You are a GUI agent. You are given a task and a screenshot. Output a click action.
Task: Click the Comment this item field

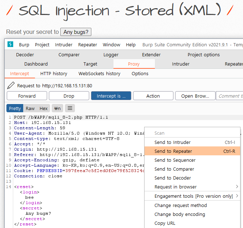point(229,96)
